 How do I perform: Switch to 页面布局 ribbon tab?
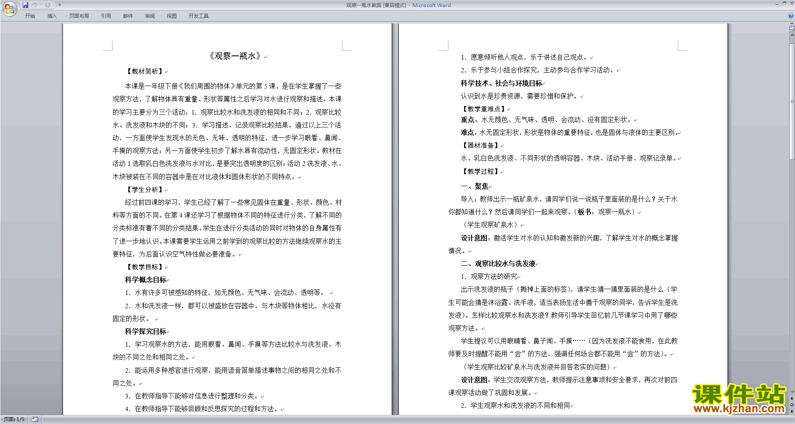pyautogui.click(x=79, y=16)
